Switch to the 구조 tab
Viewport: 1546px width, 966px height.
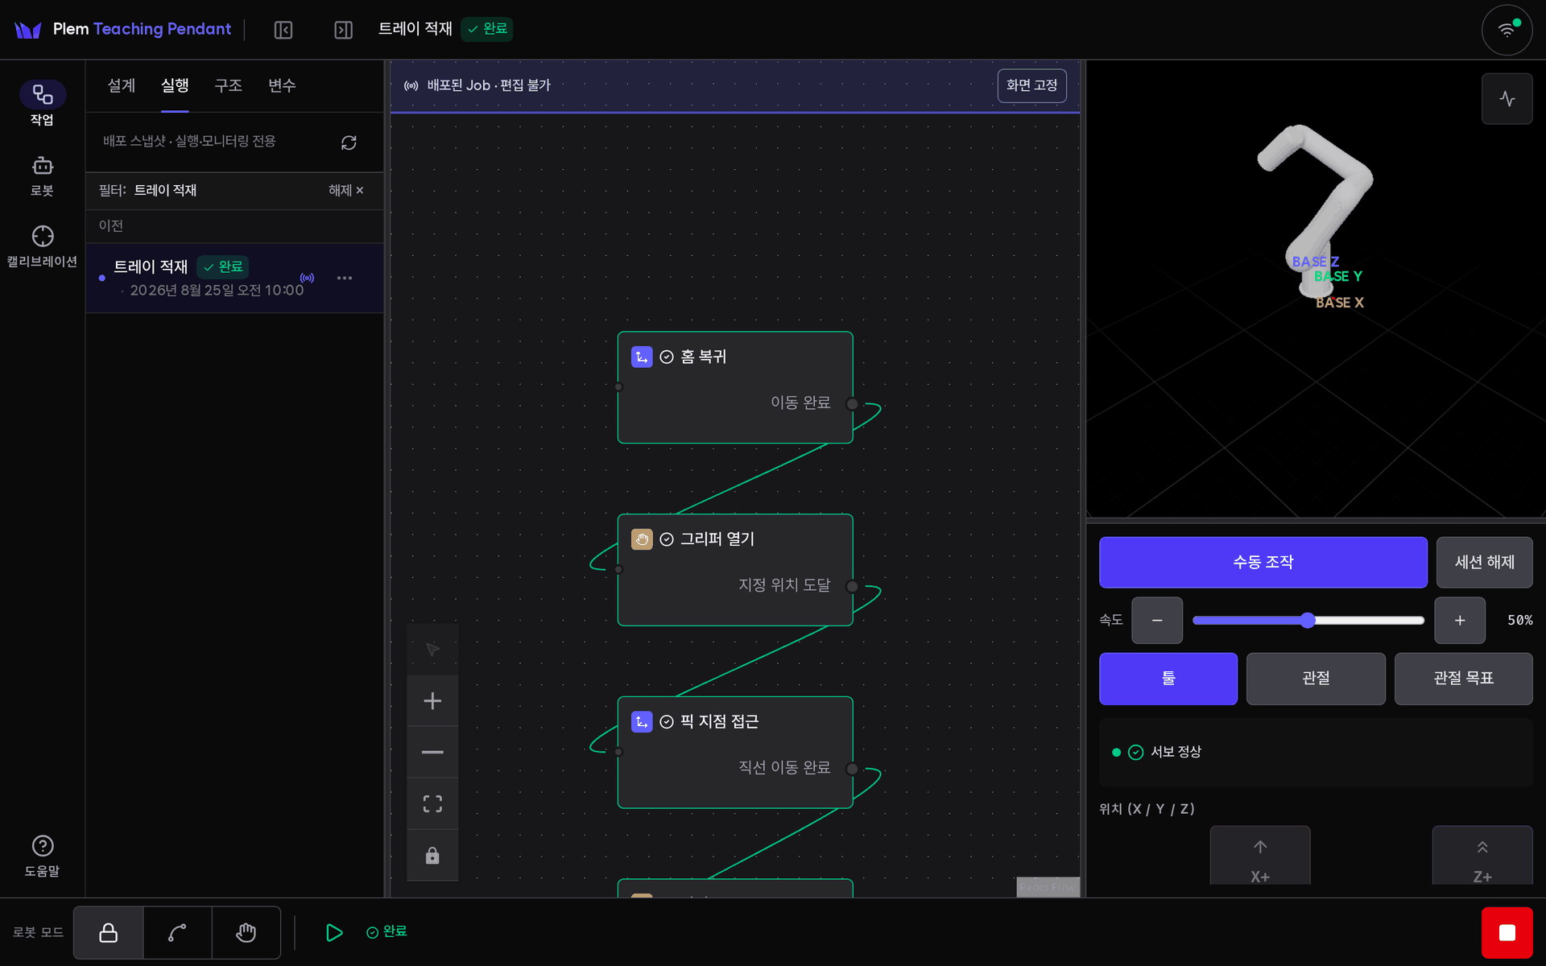(x=228, y=86)
